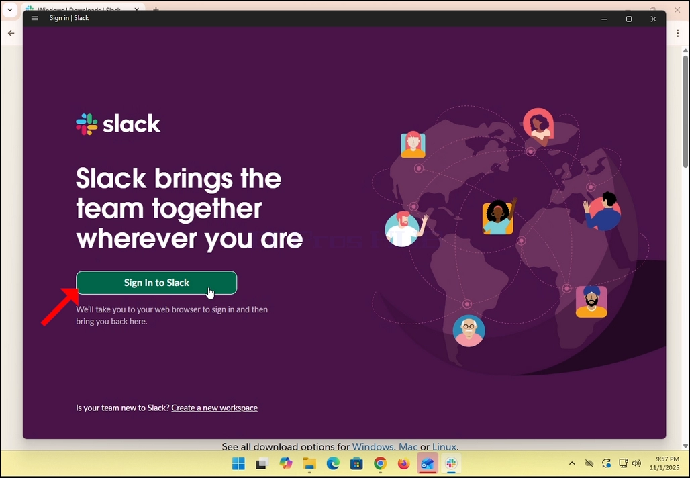This screenshot has width=690, height=478.
Task: Expand the hidden system tray icons
Action: [x=572, y=463]
